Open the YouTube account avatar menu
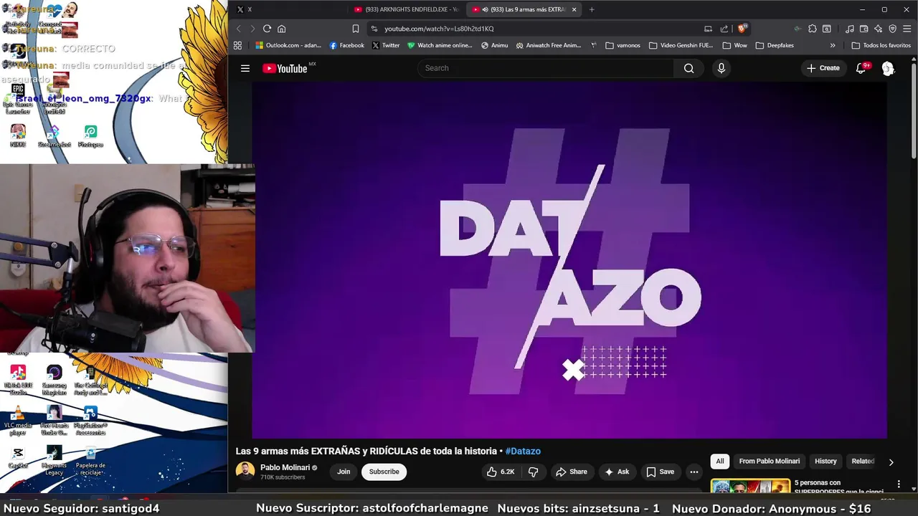This screenshot has height=516, width=918. point(888,68)
